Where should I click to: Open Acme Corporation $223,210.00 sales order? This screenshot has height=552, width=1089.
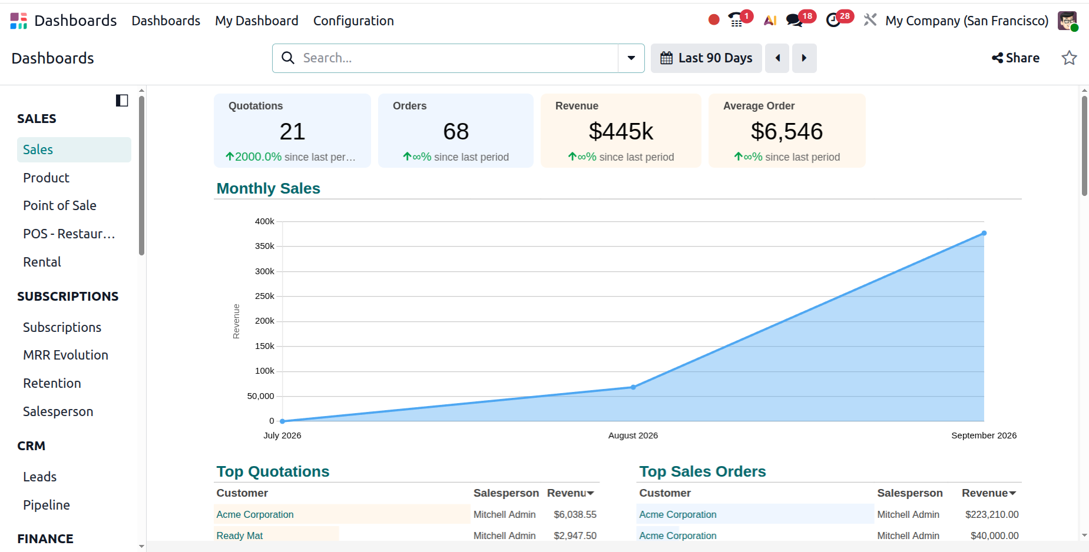(x=678, y=514)
